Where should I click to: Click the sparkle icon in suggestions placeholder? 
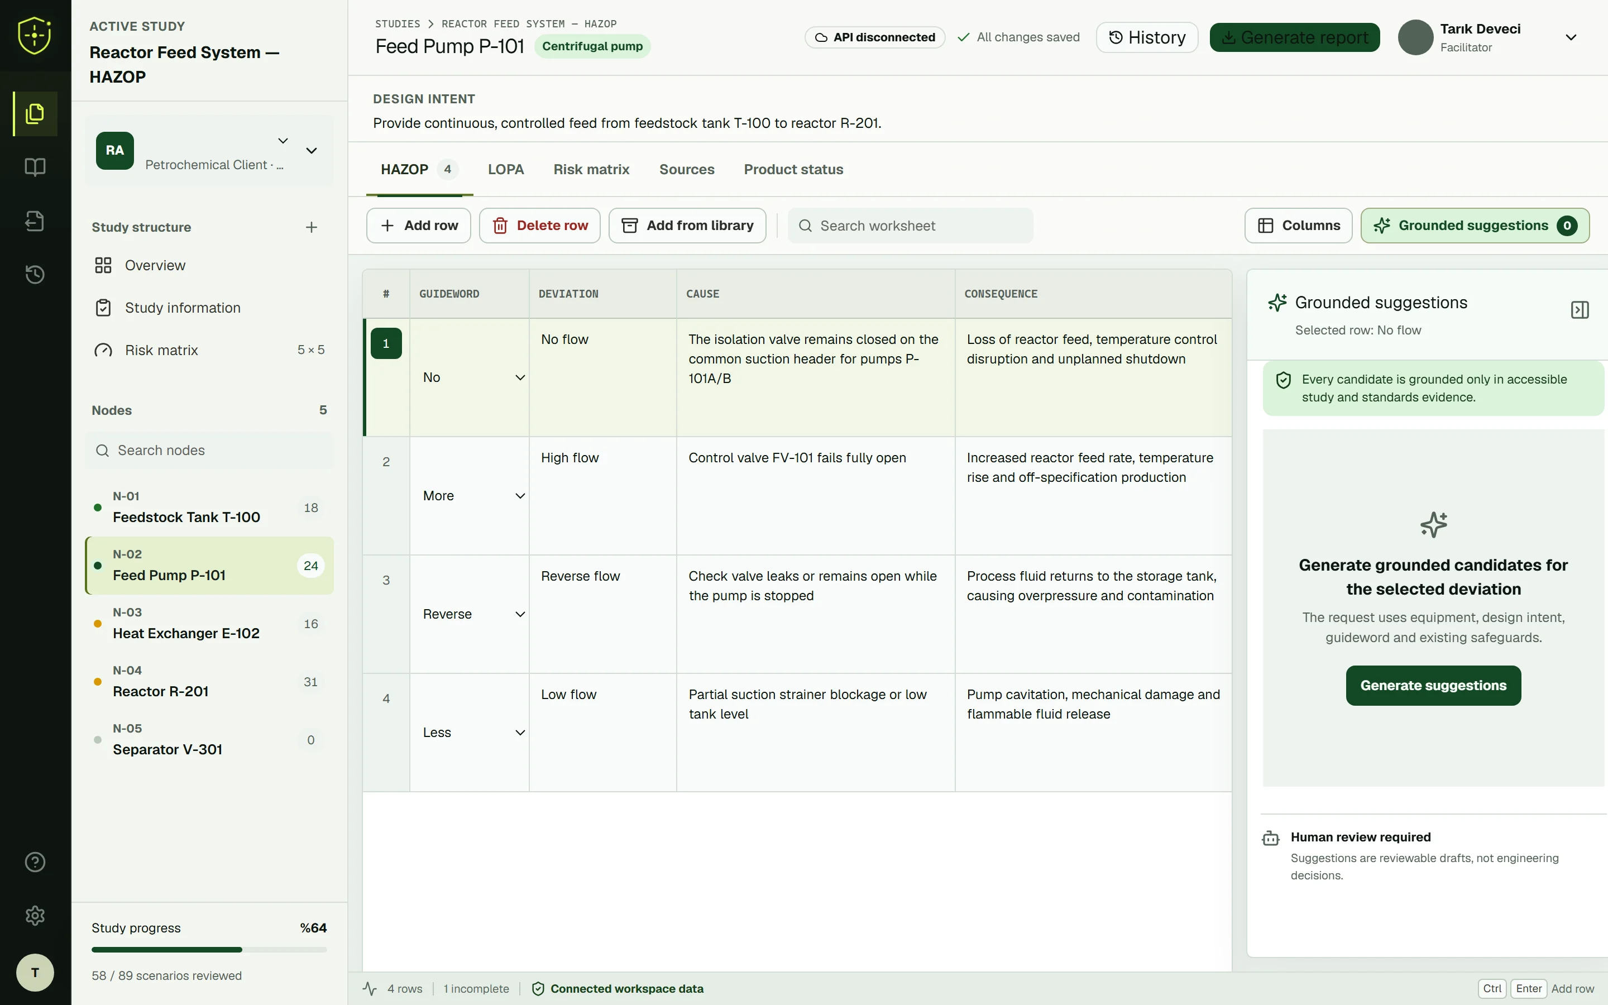tap(1433, 524)
